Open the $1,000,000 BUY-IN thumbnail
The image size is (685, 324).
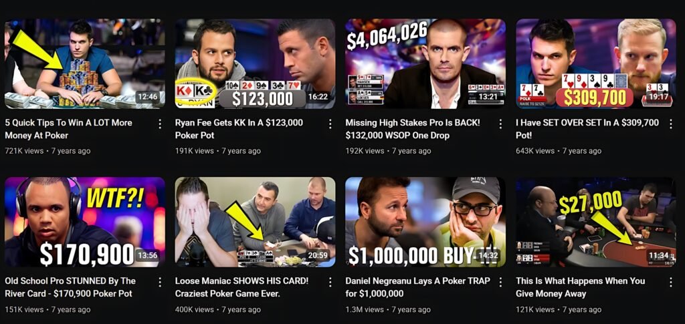coord(425,222)
